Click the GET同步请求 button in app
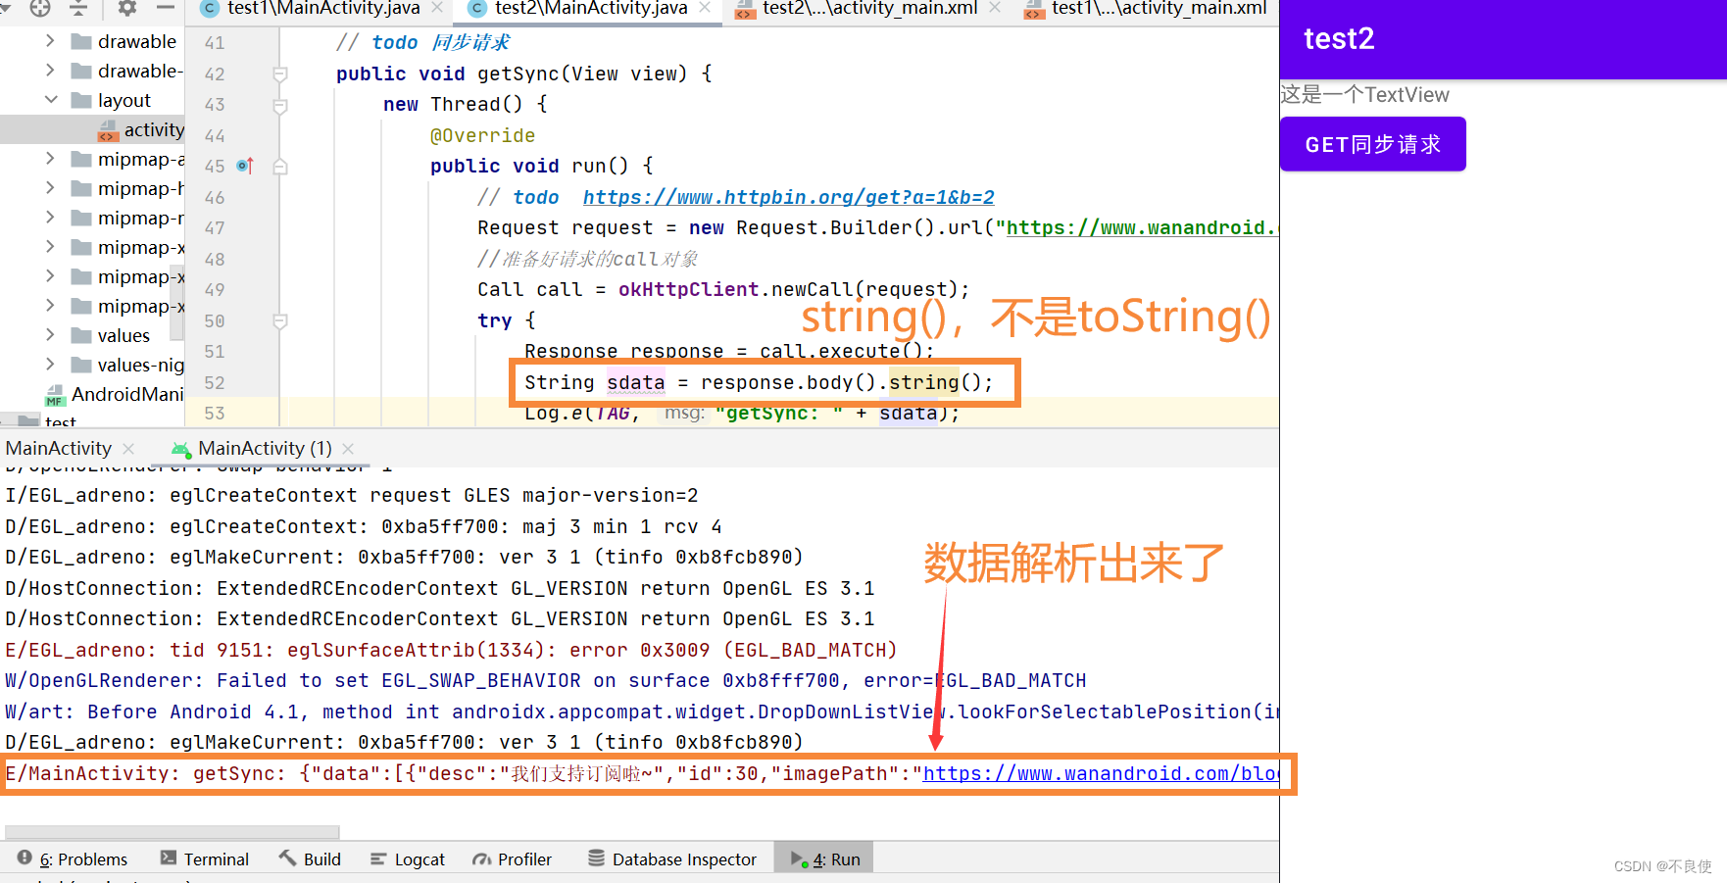Viewport: 1727px width, 883px height. click(x=1372, y=144)
